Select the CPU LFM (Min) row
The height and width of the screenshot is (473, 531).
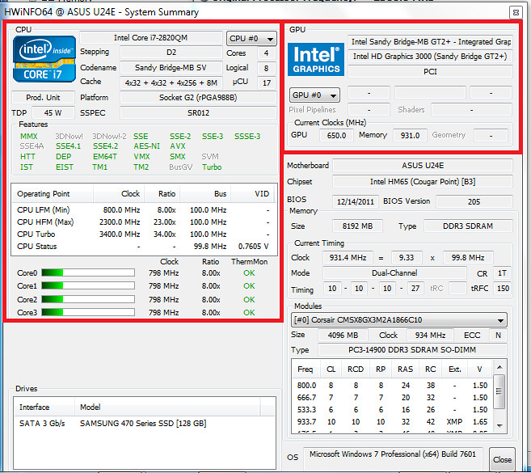144,209
